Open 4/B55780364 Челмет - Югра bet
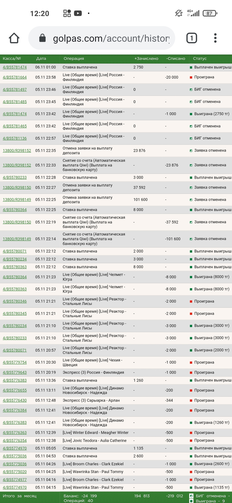Viewport: 232px width, 503px height. pos(15,277)
